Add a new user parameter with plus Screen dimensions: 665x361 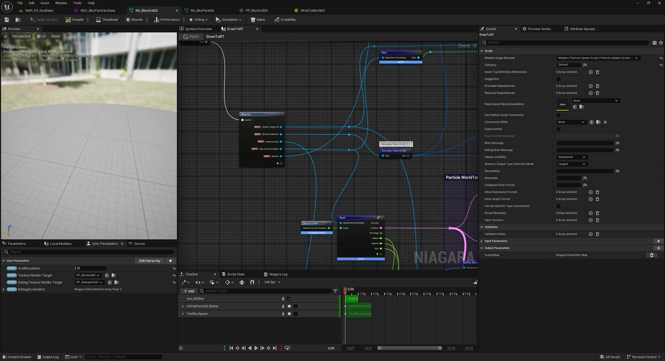(170, 261)
